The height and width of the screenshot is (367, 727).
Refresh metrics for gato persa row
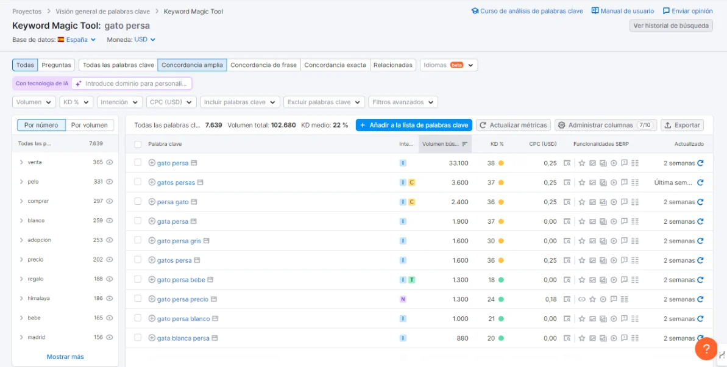click(x=700, y=163)
